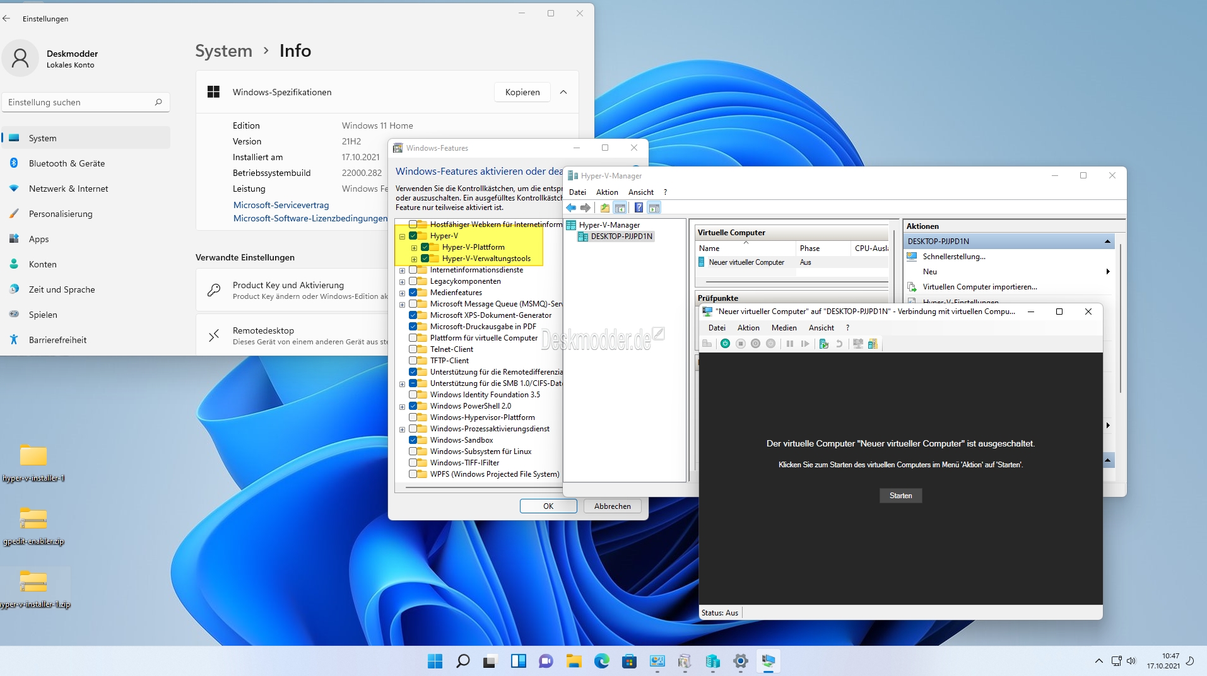Click the Starten button in VM window

(x=900, y=496)
